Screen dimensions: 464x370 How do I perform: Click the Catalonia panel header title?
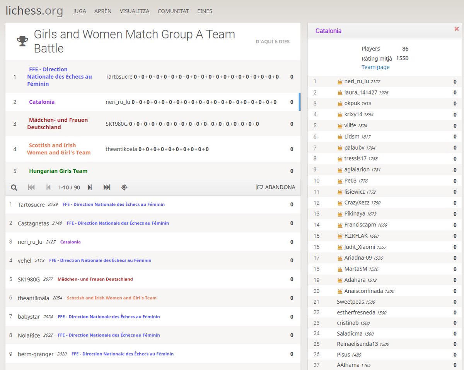pos(328,31)
